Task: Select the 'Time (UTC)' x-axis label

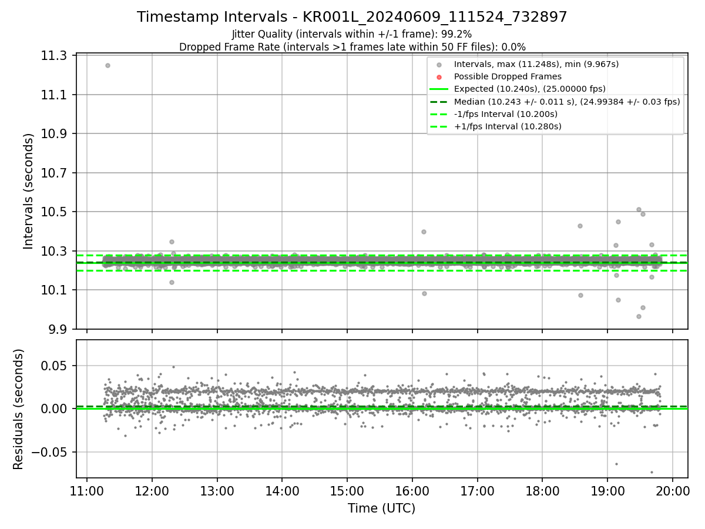Action: pos(382,508)
